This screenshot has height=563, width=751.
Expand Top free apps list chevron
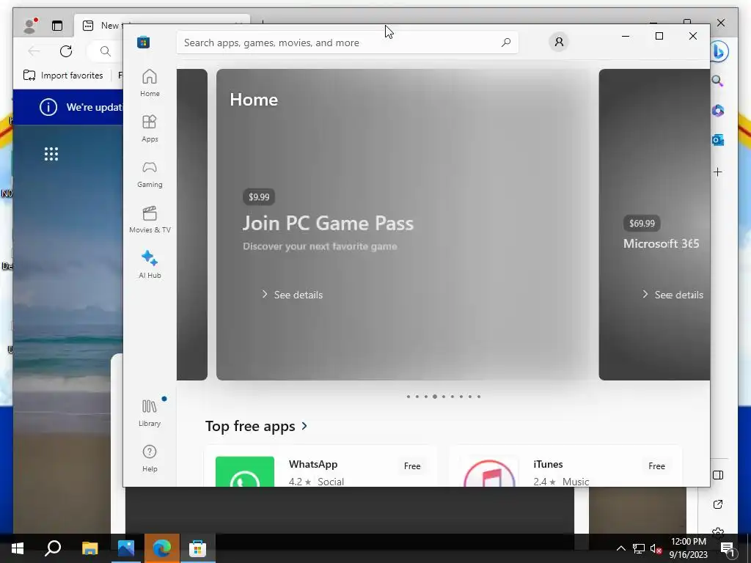(304, 426)
